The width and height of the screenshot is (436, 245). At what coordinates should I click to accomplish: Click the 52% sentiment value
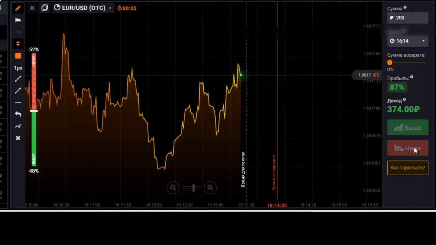[34, 49]
